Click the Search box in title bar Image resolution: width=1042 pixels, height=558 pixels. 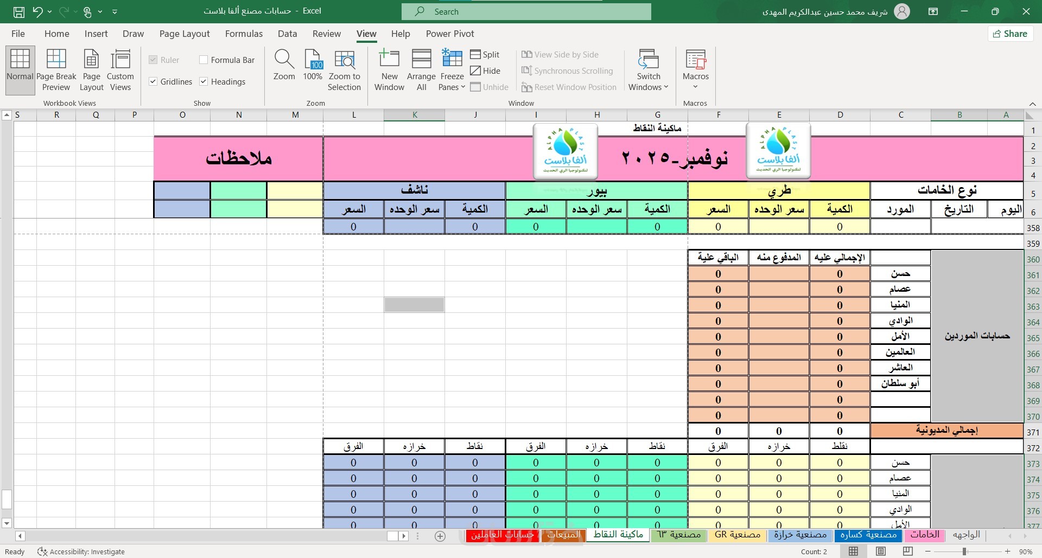(526, 11)
